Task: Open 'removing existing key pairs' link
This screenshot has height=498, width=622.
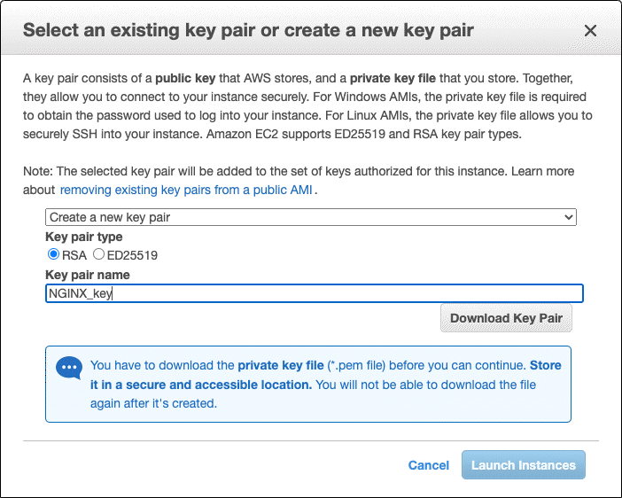Action: click(187, 190)
